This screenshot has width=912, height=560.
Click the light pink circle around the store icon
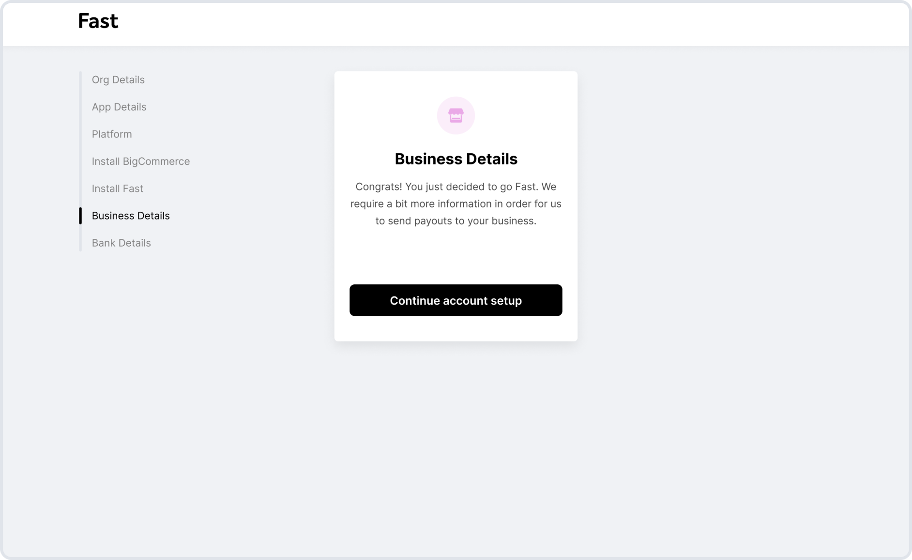[x=456, y=115]
